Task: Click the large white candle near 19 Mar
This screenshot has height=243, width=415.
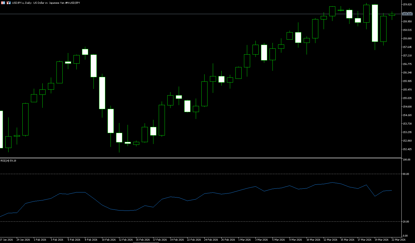Action: pyautogui.click(x=375, y=23)
